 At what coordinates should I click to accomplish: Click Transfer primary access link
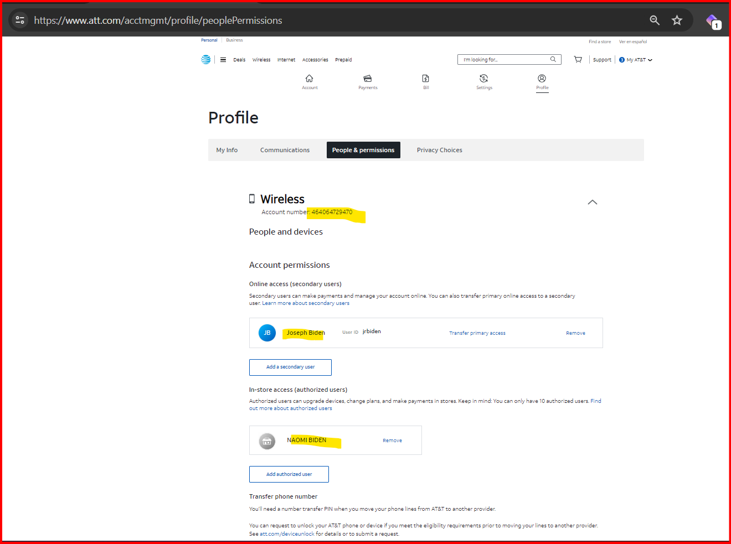click(477, 333)
